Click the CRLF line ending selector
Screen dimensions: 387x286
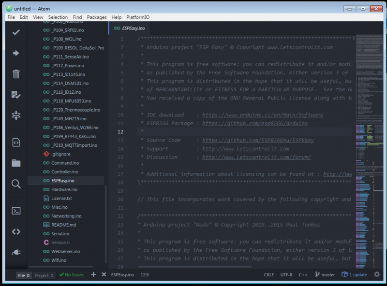click(269, 275)
